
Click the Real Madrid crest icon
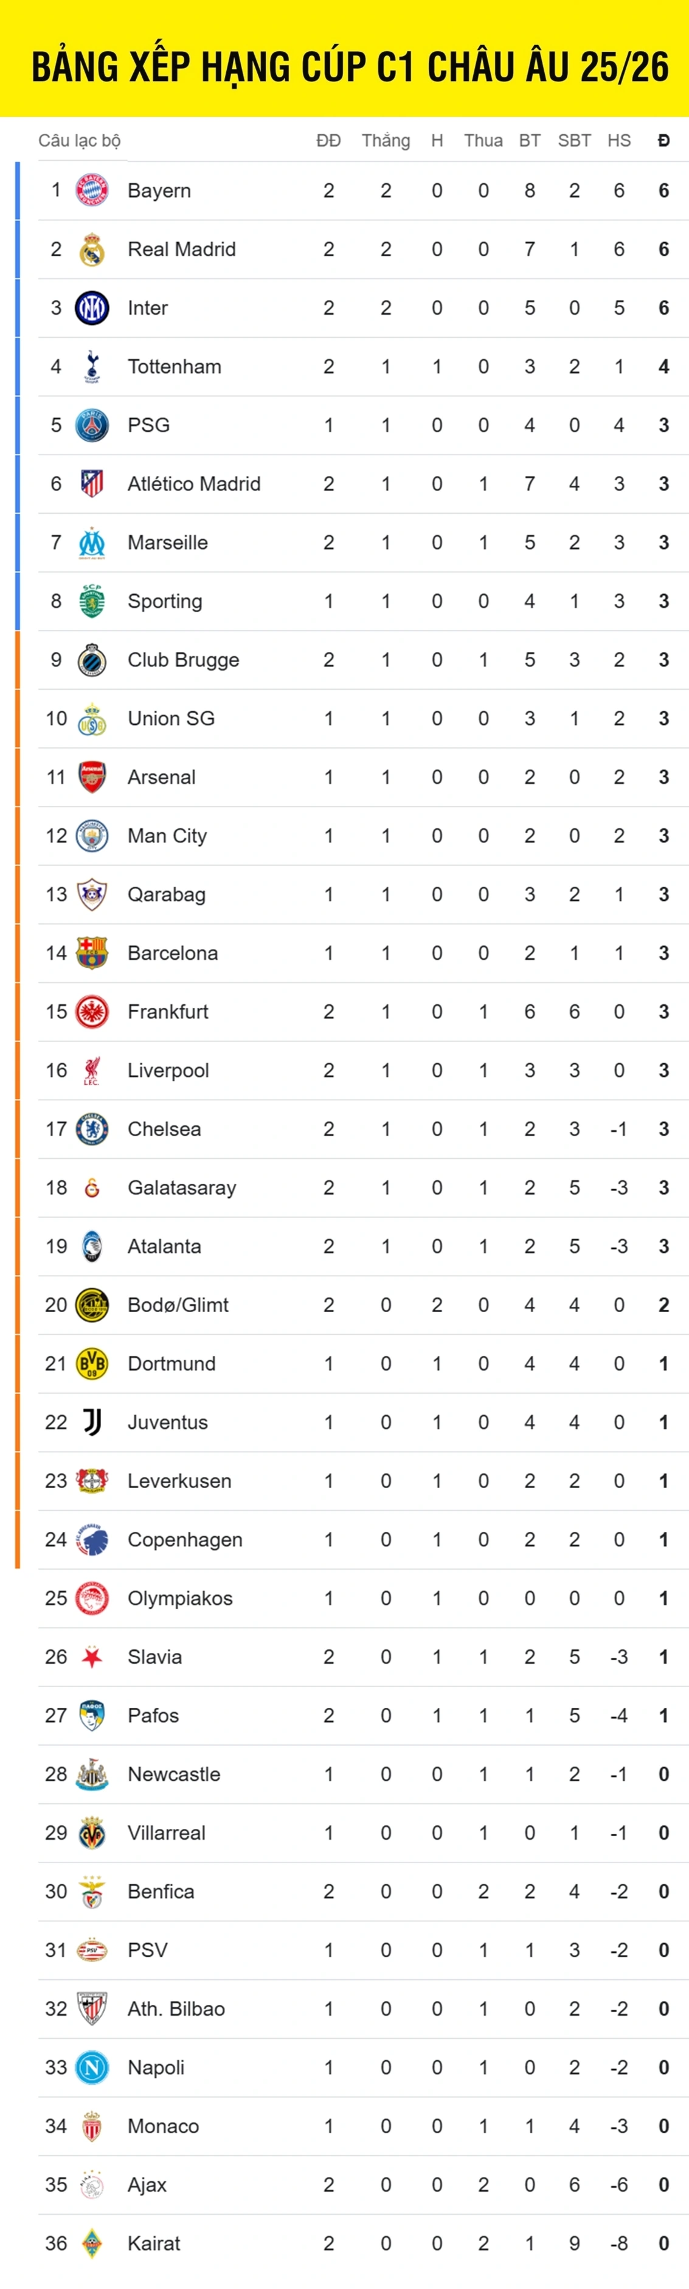92,250
